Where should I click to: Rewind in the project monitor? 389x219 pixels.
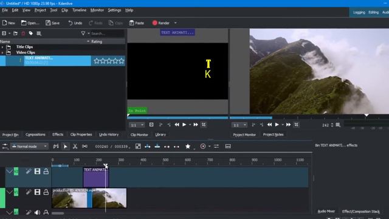click(269, 125)
